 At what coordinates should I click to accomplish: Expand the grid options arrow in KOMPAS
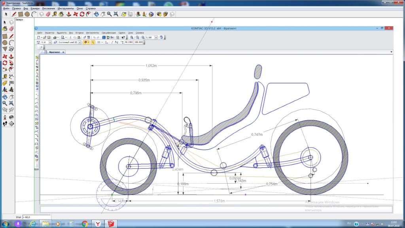(x=102, y=42)
